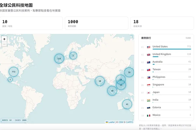The height and width of the screenshot is (130, 196).
Task: Select Japan in the ranking list
Action: [x=166, y=93]
